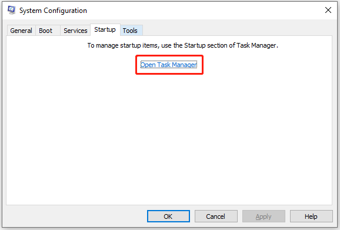Dismiss the dialog using Cancel
Image resolution: width=340 pixels, height=230 pixels.
216,216
